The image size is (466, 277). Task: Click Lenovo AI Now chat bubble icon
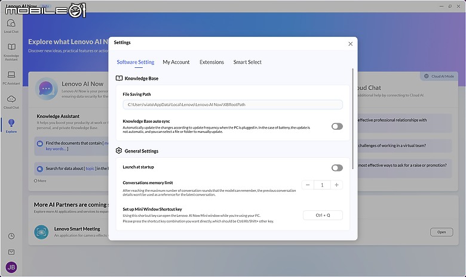click(x=46, y=89)
